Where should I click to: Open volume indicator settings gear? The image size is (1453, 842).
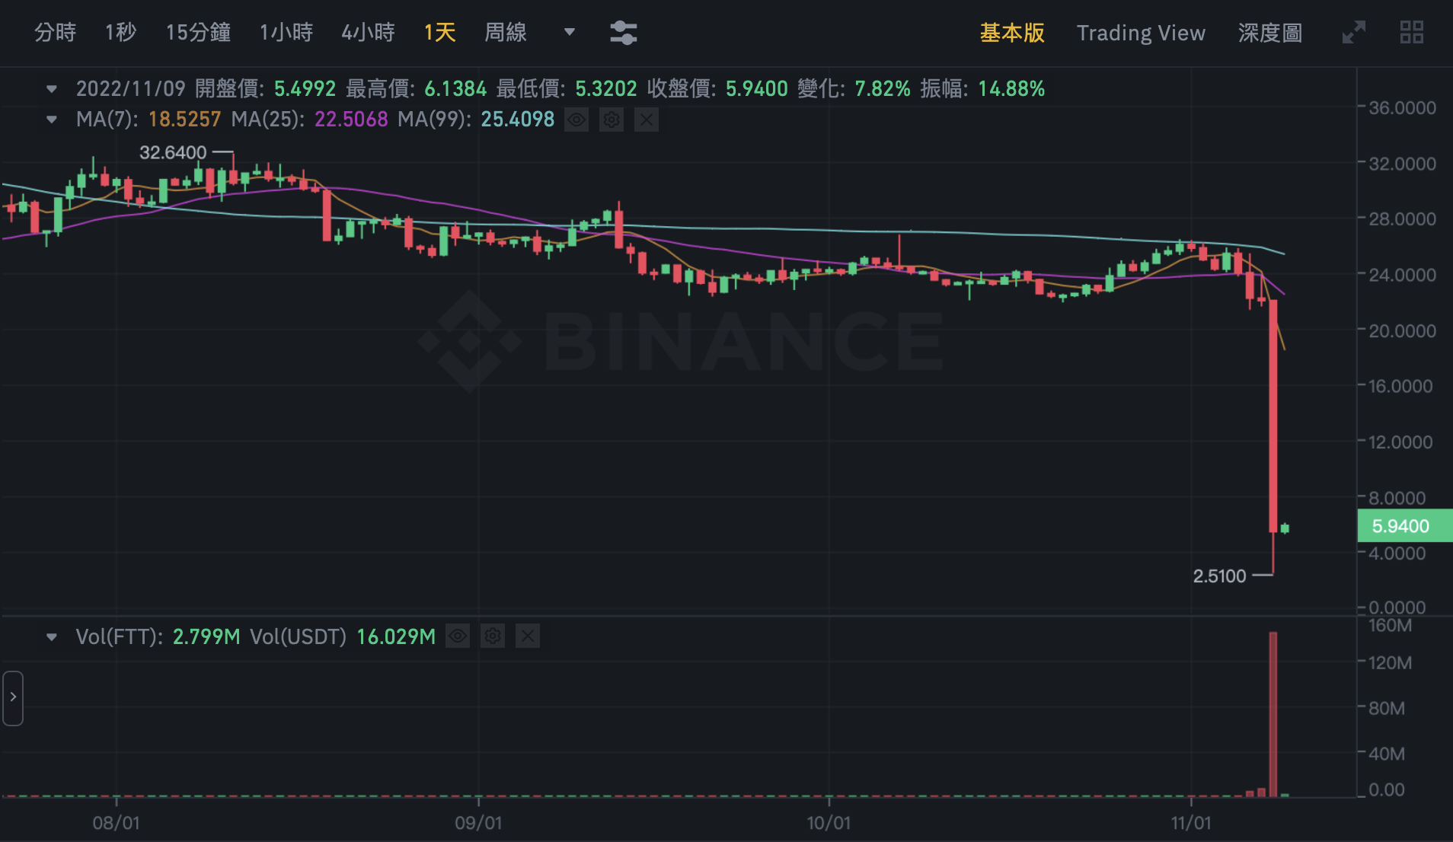tap(492, 636)
